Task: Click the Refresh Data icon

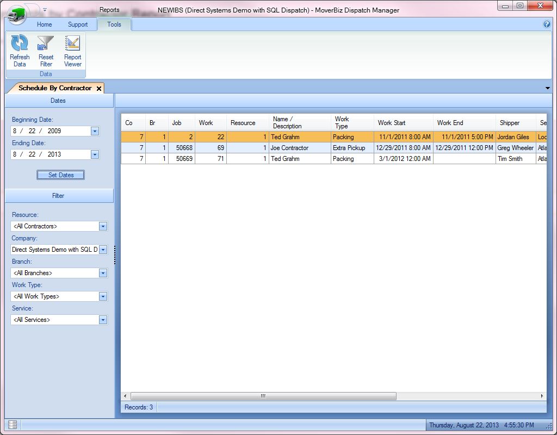Action: click(20, 44)
